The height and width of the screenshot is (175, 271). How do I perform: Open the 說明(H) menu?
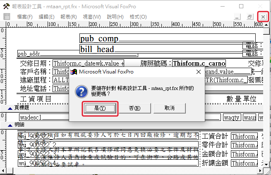coord(115,17)
